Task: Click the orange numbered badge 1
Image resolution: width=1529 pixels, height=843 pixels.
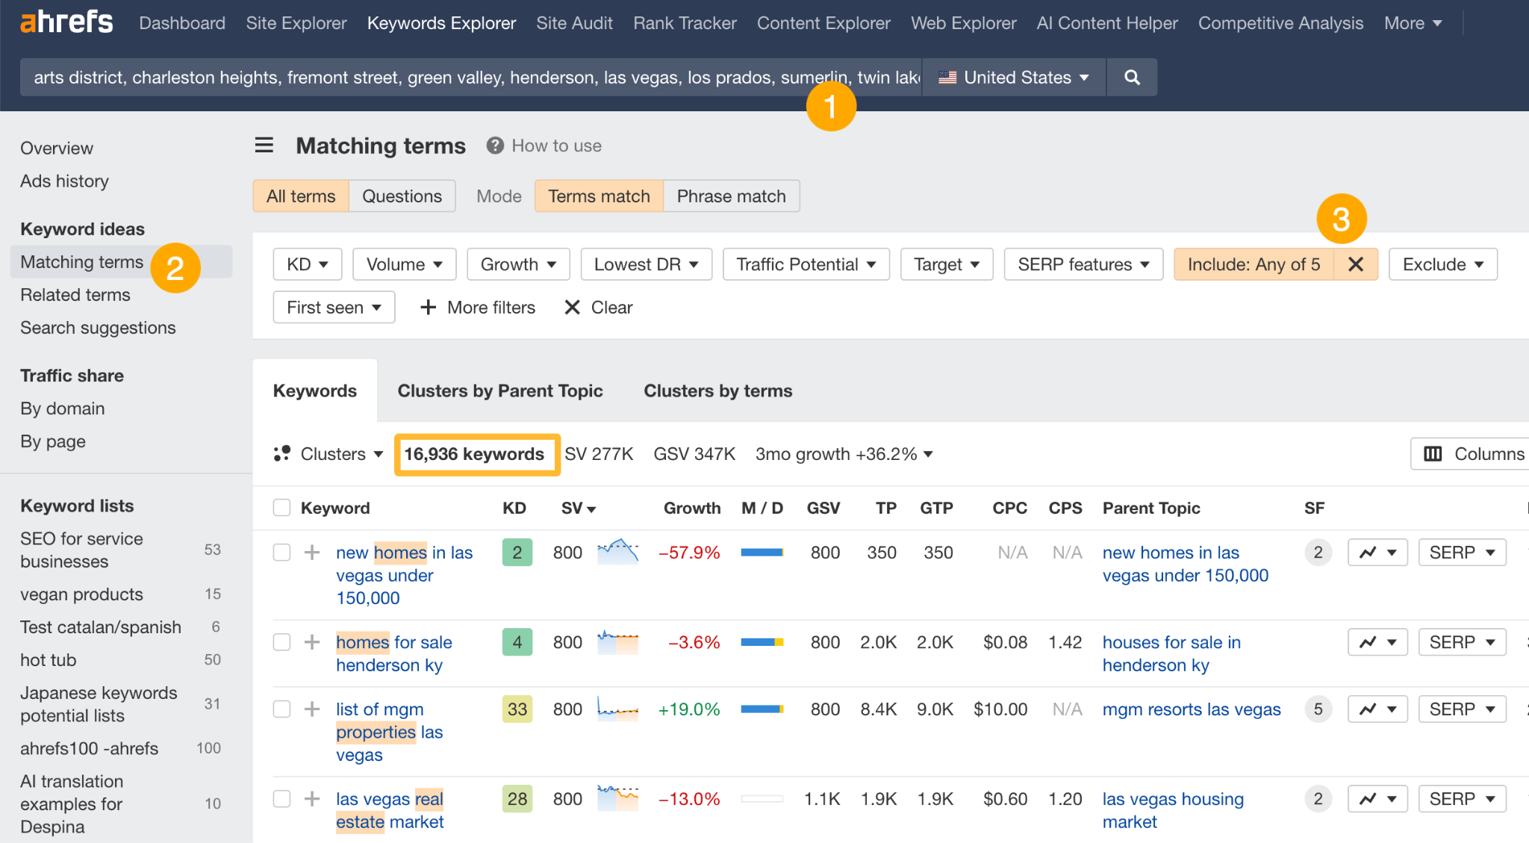Action: [x=830, y=104]
